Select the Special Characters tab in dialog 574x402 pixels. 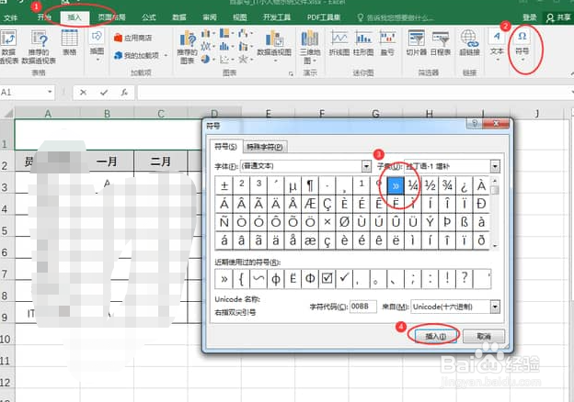pyautogui.click(x=265, y=147)
